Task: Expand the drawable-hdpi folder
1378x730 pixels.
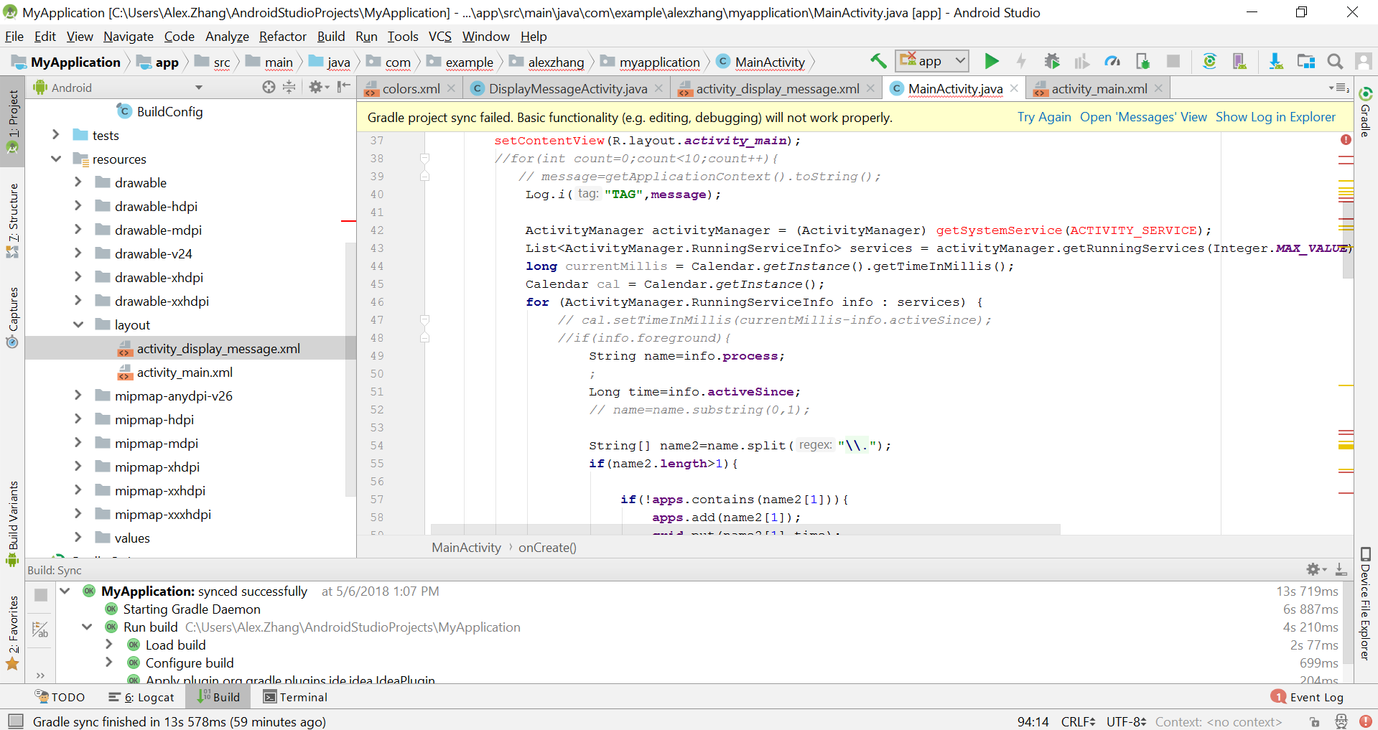Action: pos(78,205)
